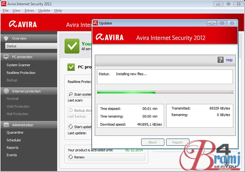Click the 'Installing new files...' status text
This screenshot has height=172, width=245.
point(131,74)
